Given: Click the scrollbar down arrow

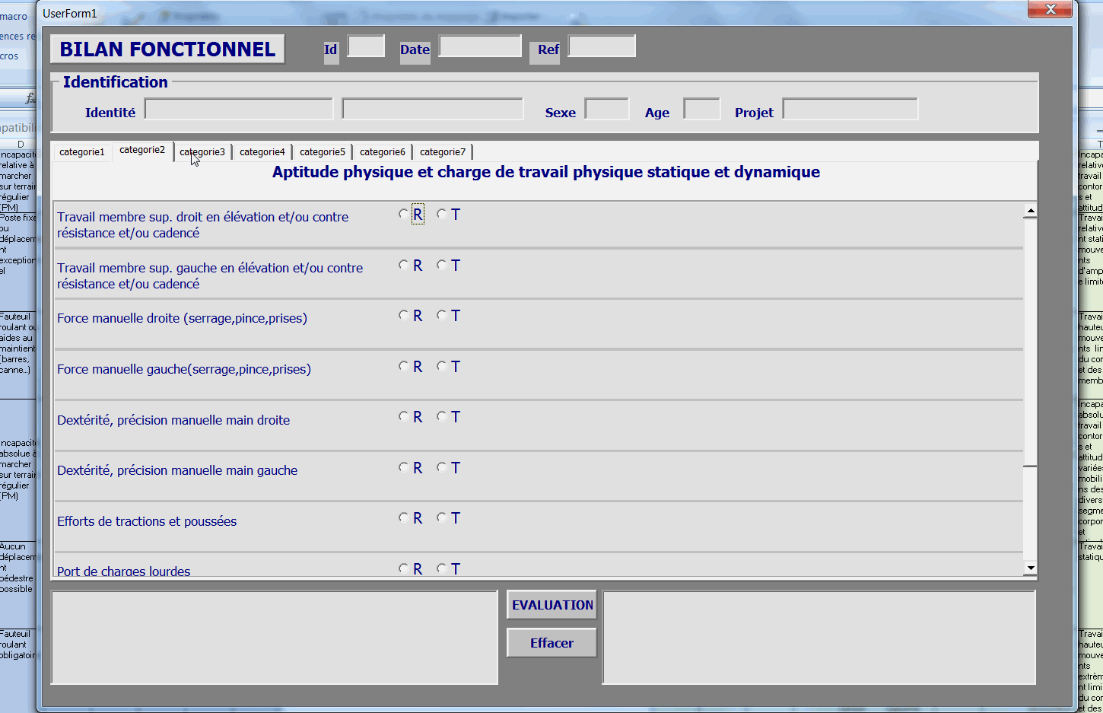Looking at the screenshot, I should [1030, 568].
